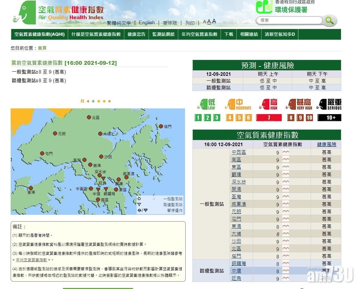The height and width of the screenshot is (289, 361).
Task: Click the 旺角 roadside triangle marker on map
Action: pos(103,179)
